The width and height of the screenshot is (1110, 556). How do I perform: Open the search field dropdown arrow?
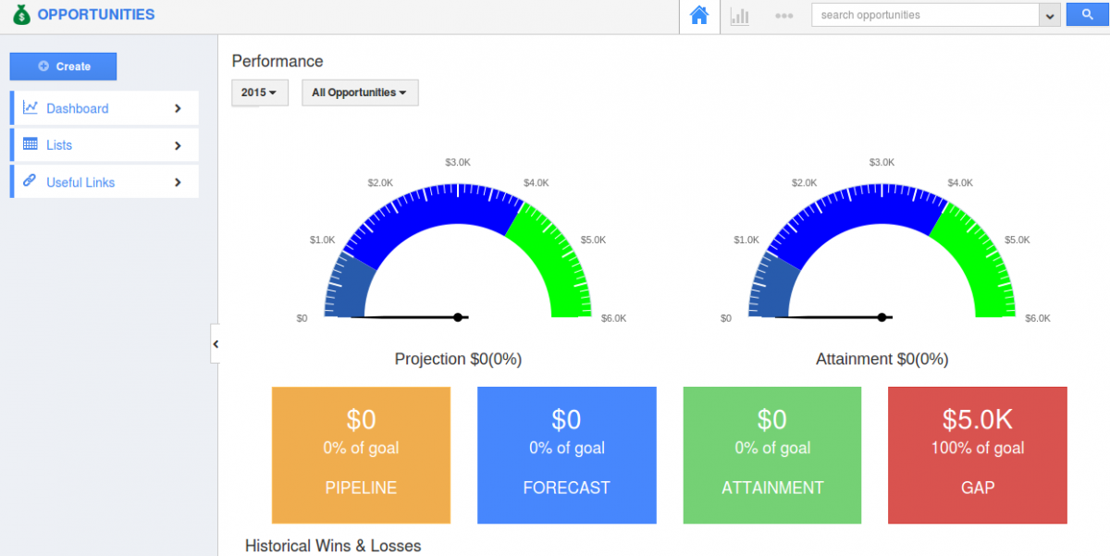click(1051, 15)
